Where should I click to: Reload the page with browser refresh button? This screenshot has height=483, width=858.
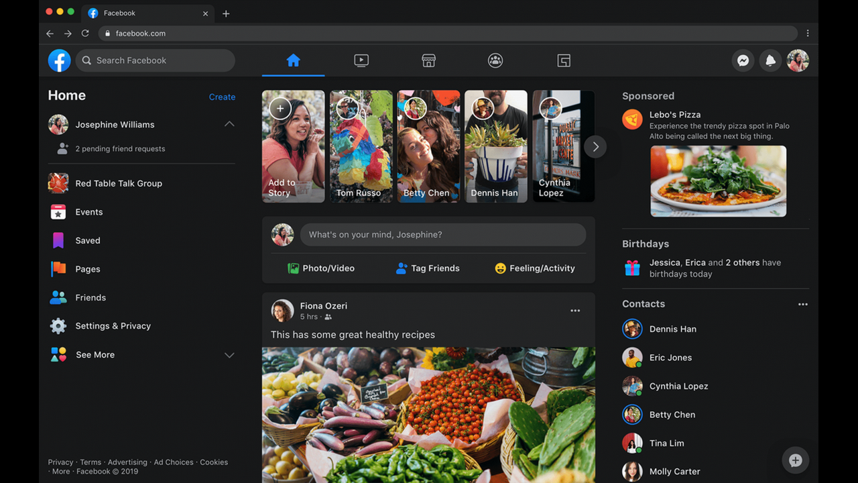click(x=85, y=34)
